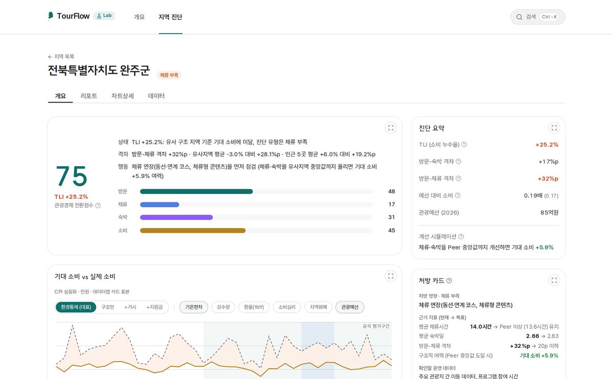613x379 pixels.
Task: Click the 공식 평가구간 chart label
Action: [x=376, y=326]
